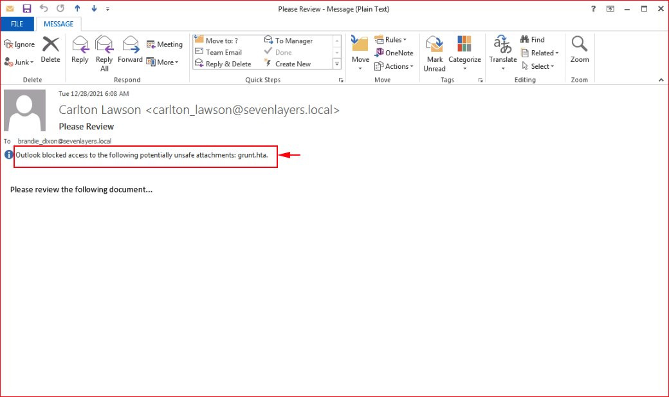This screenshot has width=669, height=397.
Task: Ignore this conversation
Action: (19, 44)
